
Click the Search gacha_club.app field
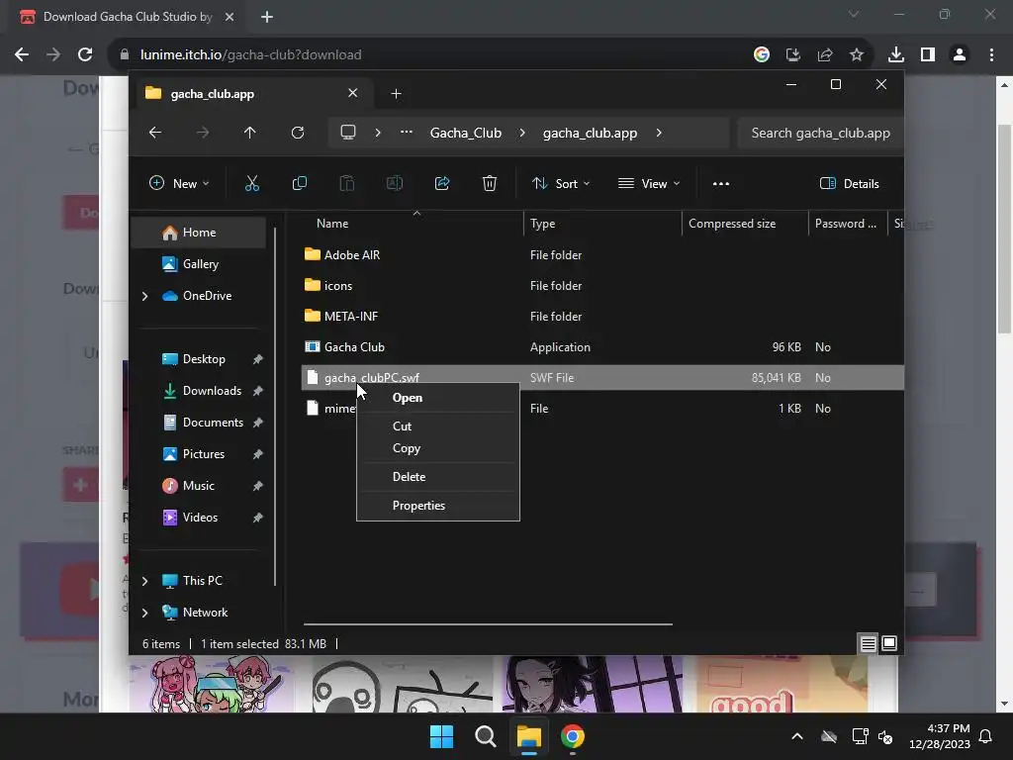coord(820,133)
